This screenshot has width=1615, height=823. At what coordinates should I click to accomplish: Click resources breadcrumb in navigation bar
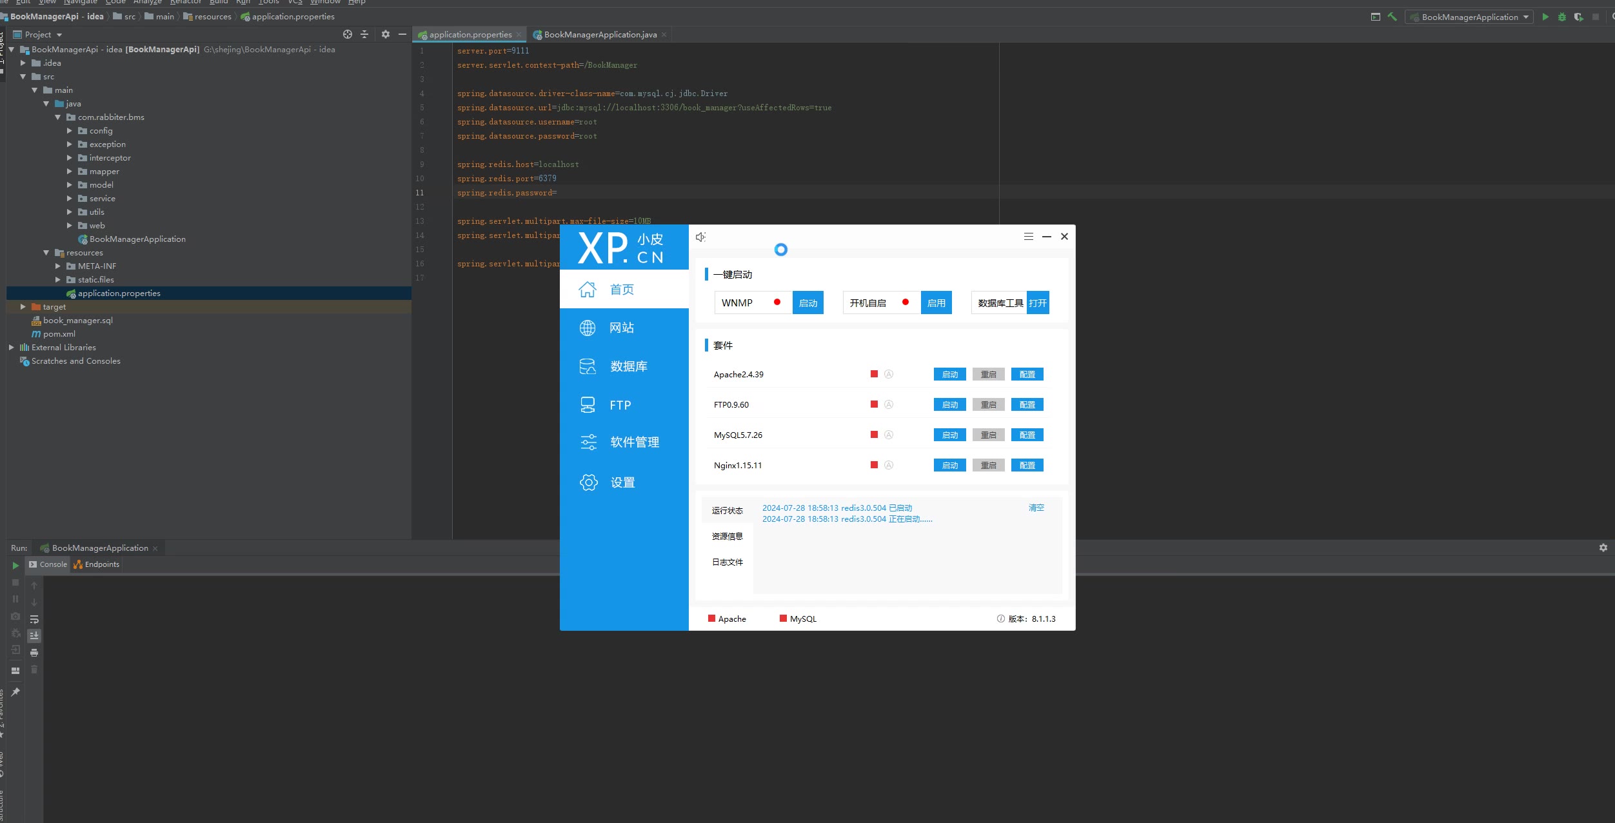[207, 17]
